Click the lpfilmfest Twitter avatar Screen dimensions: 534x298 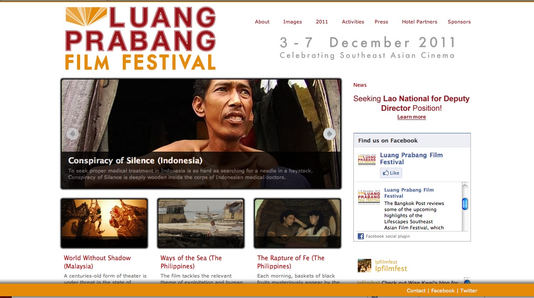(x=364, y=266)
